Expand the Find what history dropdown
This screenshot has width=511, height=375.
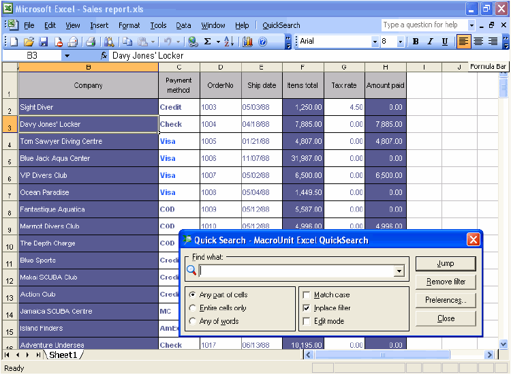(399, 271)
